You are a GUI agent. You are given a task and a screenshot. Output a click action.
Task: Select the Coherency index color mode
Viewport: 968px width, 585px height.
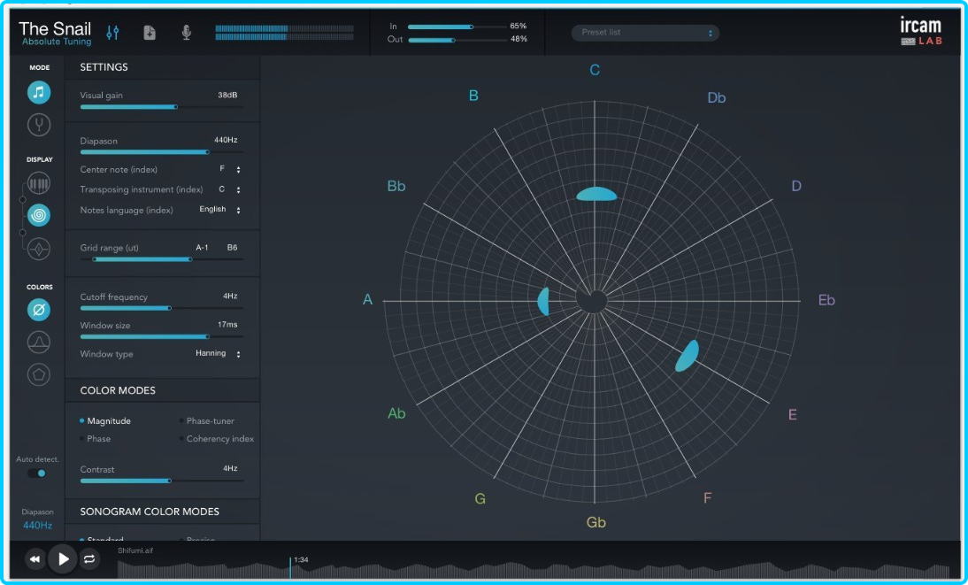219,439
